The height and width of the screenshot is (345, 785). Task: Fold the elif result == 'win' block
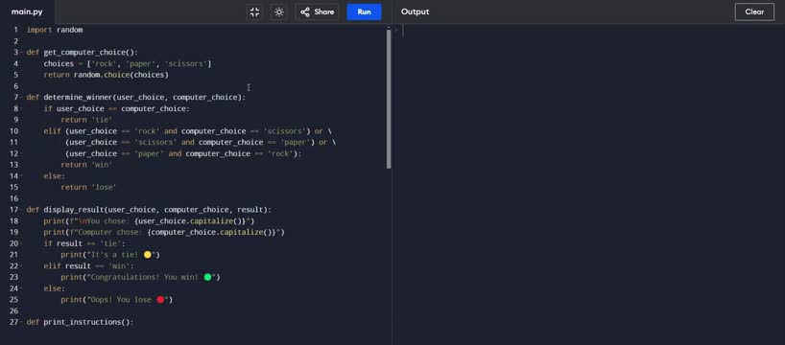click(21, 266)
